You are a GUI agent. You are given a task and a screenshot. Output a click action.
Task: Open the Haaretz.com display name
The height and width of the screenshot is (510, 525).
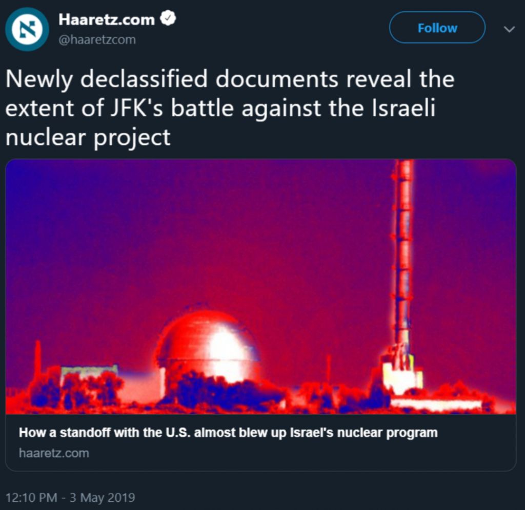tap(107, 19)
